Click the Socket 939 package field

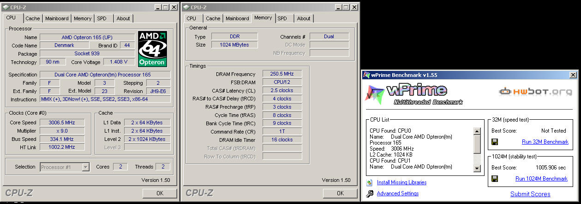87,53
